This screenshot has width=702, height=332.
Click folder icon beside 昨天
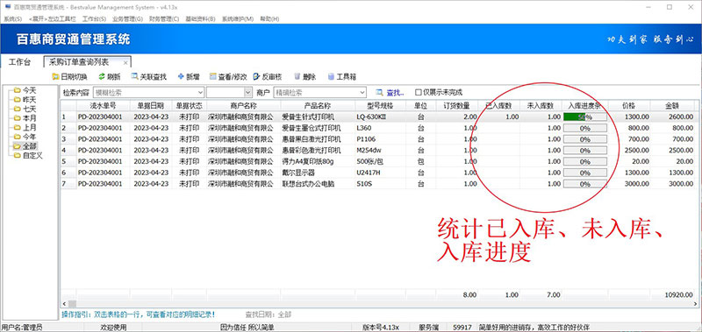click(x=18, y=100)
